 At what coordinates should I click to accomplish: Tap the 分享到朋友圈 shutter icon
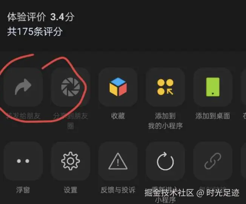tap(71, 87)
